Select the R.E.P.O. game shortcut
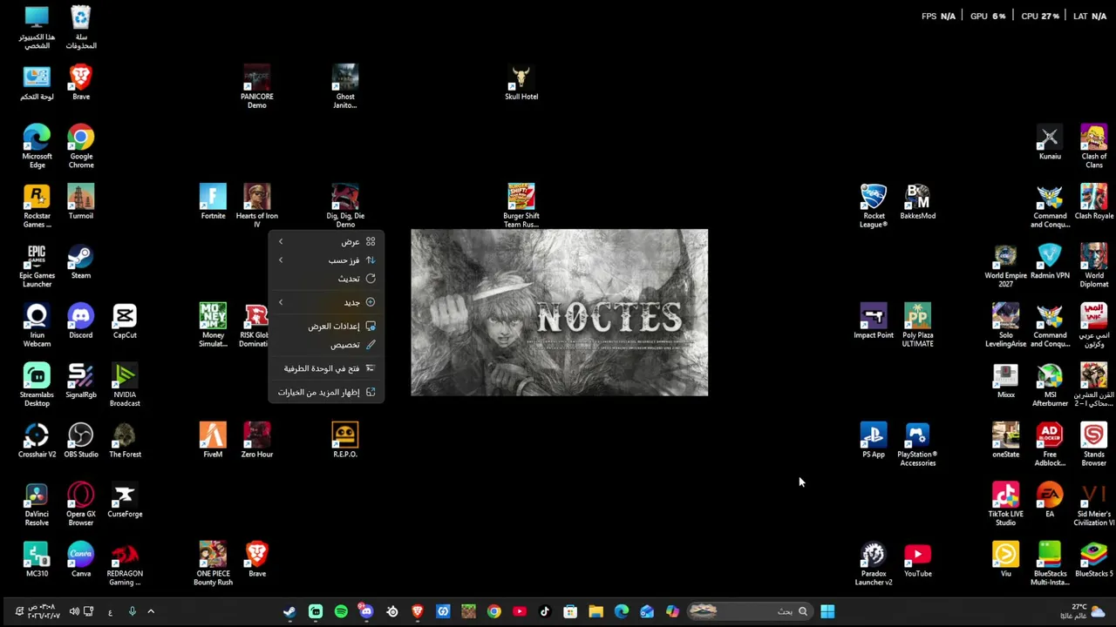Screen dimensions: 1116x627 tap(345, 440)
